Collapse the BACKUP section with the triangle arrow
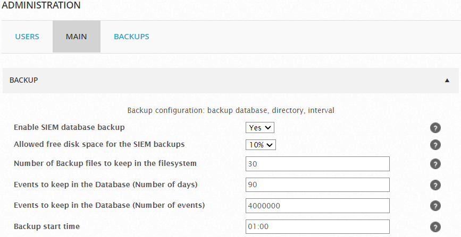Screen dimensions: 461x237 (447, 81)
